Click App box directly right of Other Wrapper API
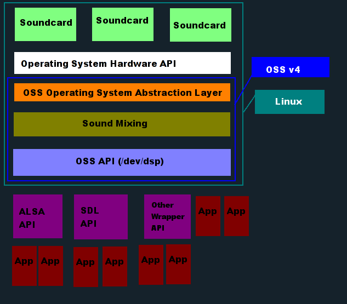The height and width of the screenshot is (304, 347). coord(208,216)
